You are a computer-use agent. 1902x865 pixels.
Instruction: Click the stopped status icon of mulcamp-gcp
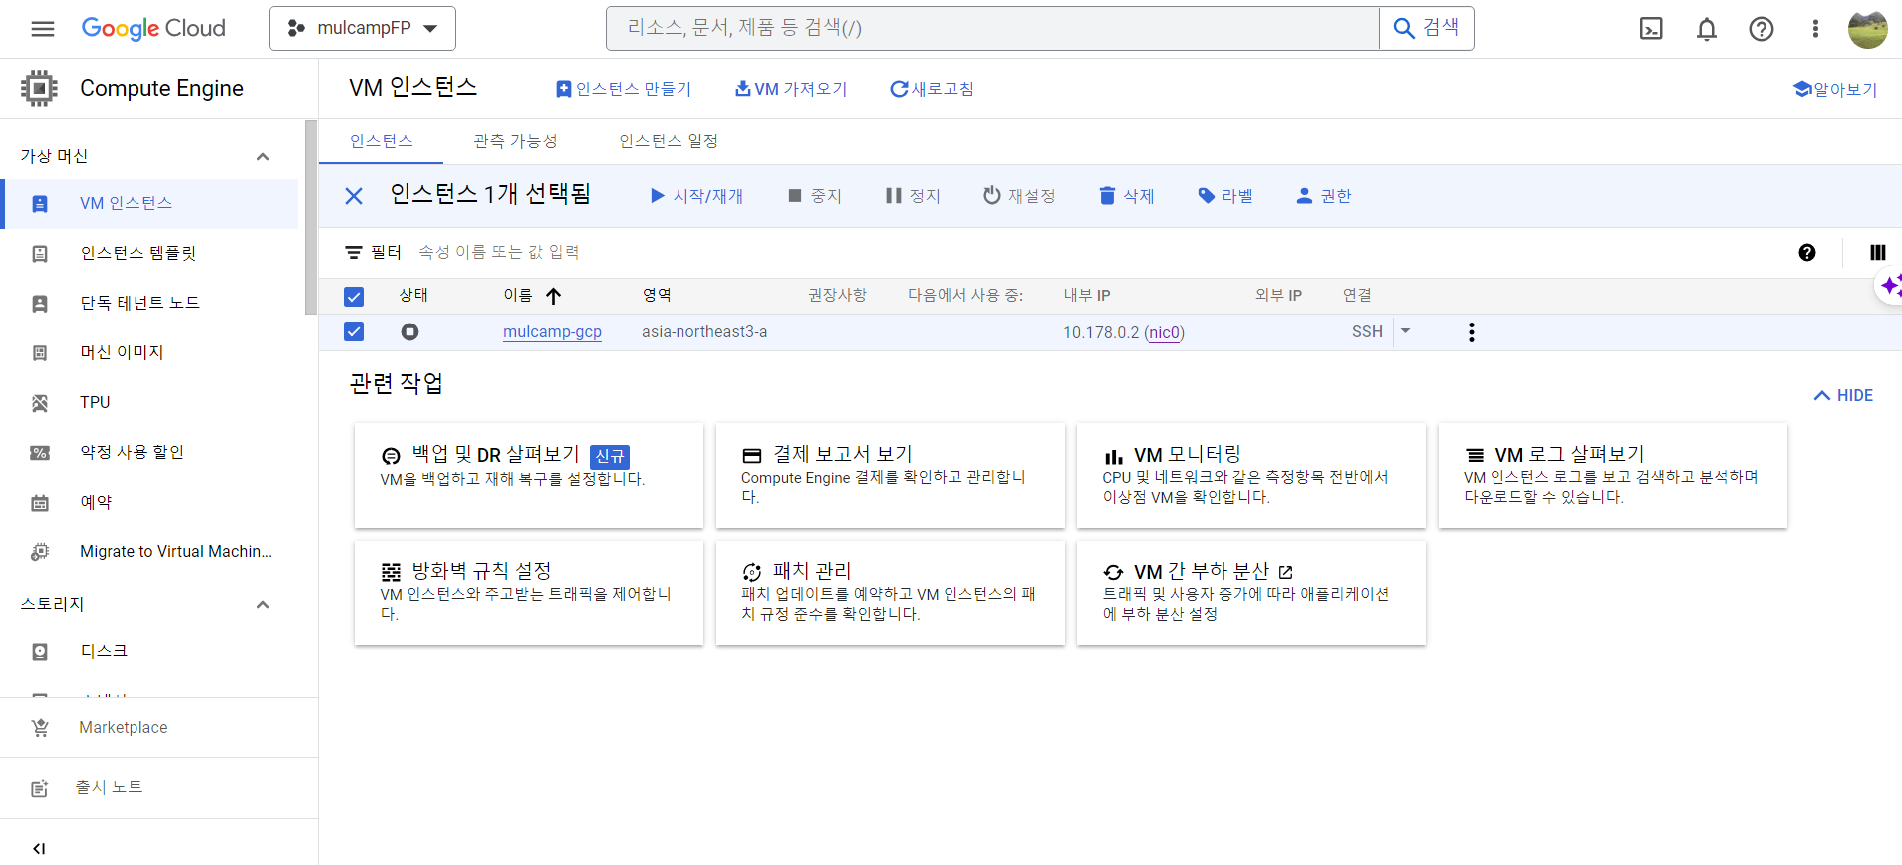click(409, 331)
